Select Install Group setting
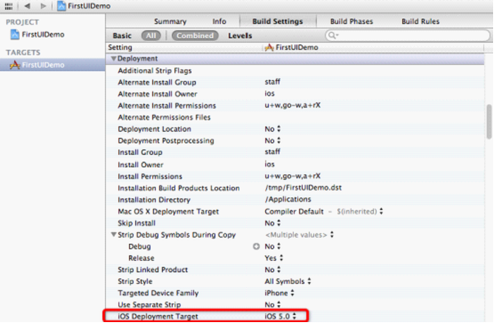The height and width of the screenshot is (323, 494). pos(141,152)
